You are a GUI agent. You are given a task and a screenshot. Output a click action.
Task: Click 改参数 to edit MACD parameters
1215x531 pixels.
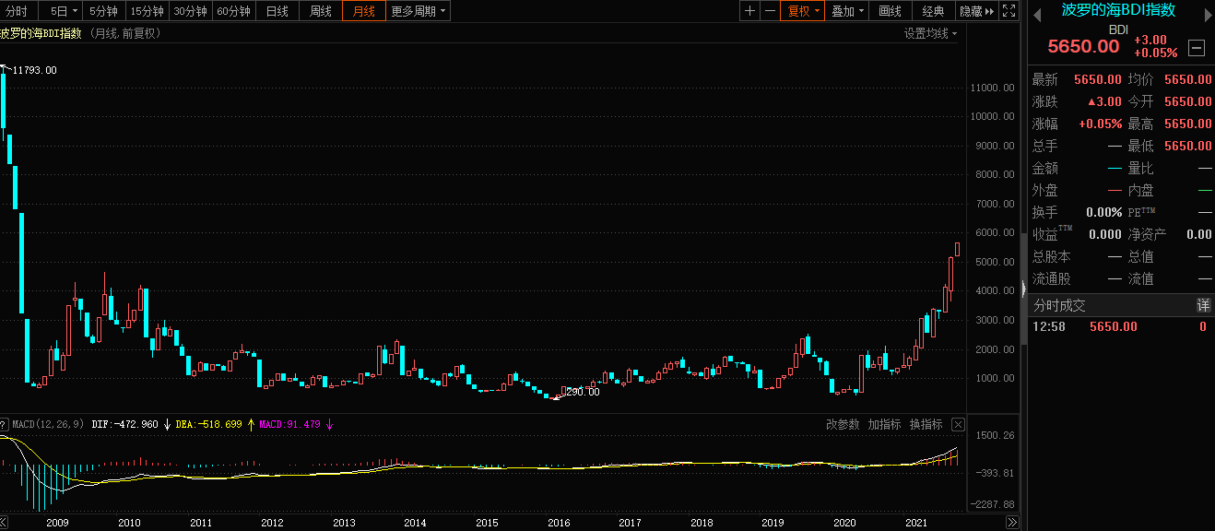coord(842,425)
